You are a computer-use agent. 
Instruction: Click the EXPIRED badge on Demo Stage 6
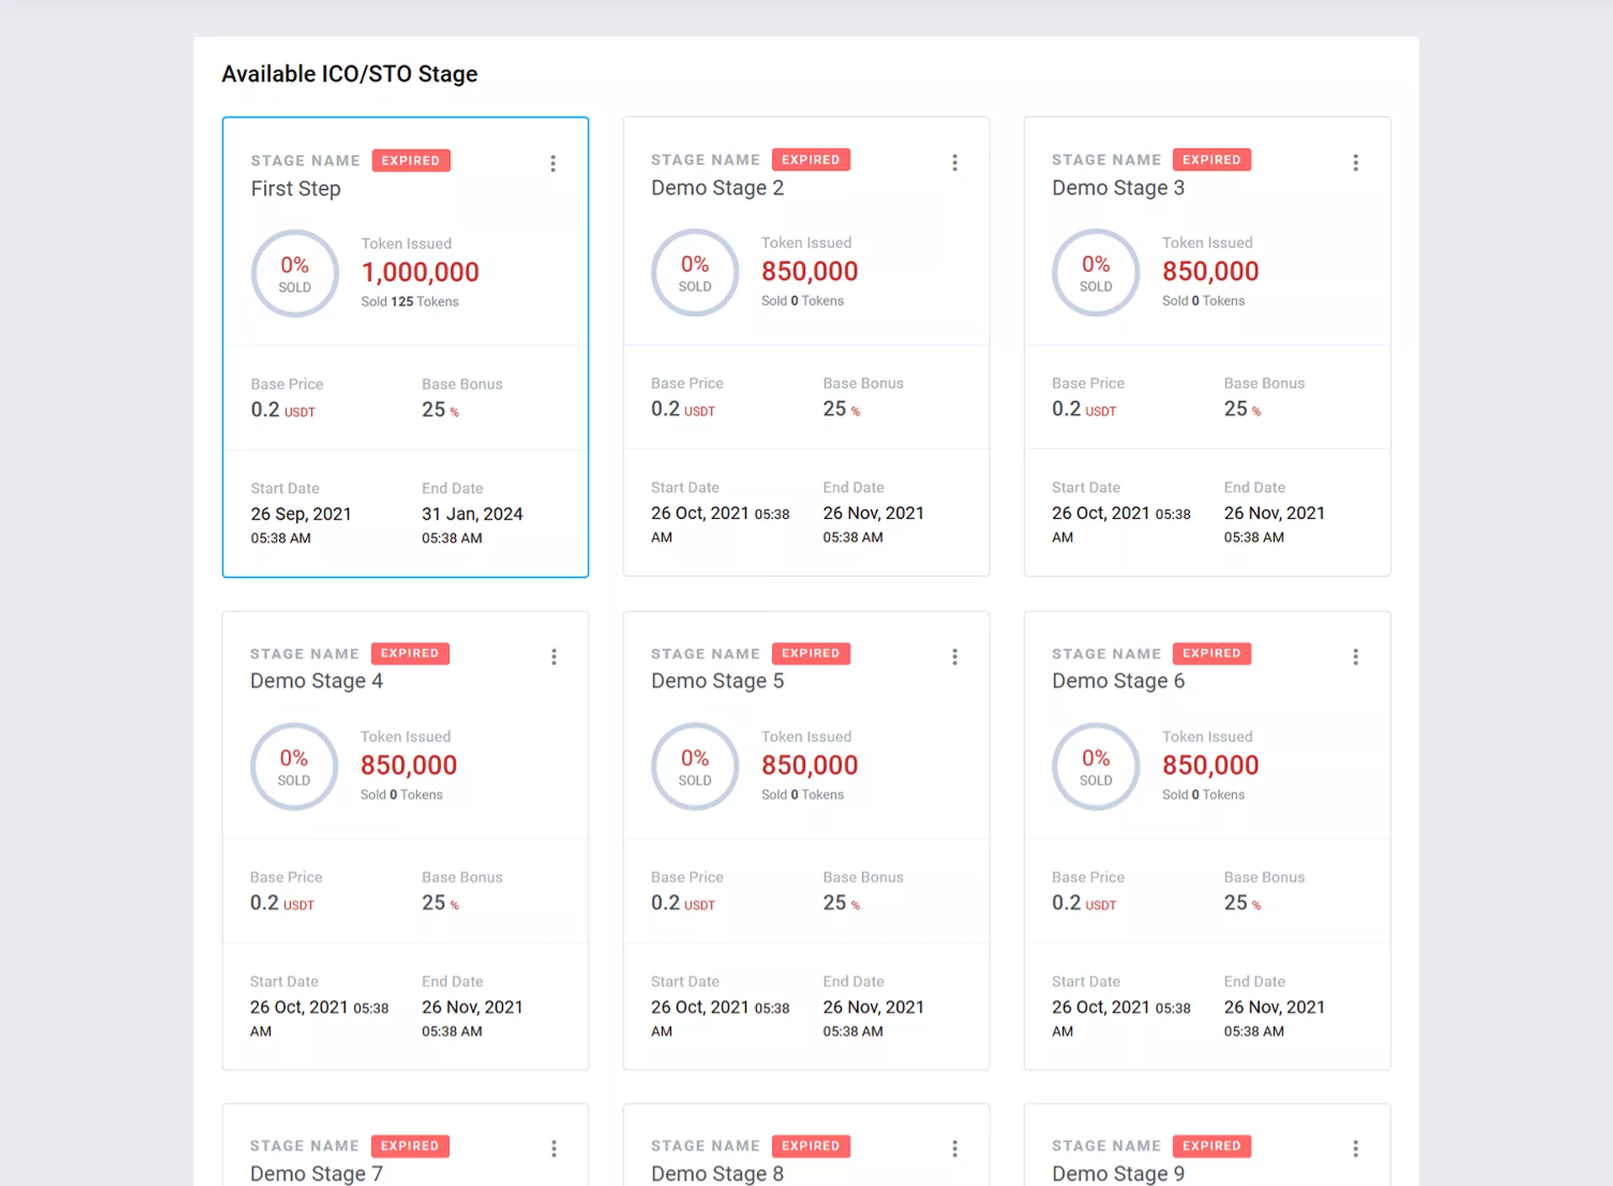[1211, 654]
